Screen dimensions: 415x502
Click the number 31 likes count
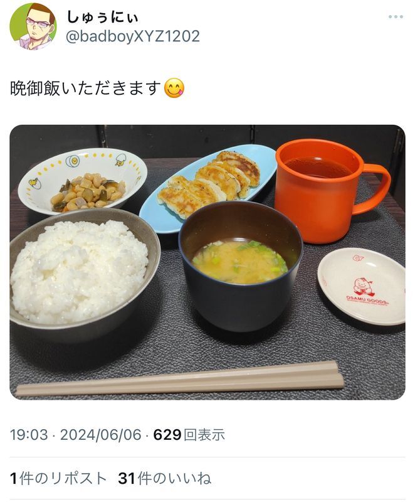pyautogui.click(x=127, y=478)
